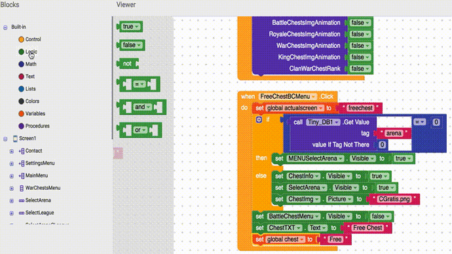Viewport: 452px width, 254px height.
Task: Select the Screen1 tree node
Action: [24, 138]
